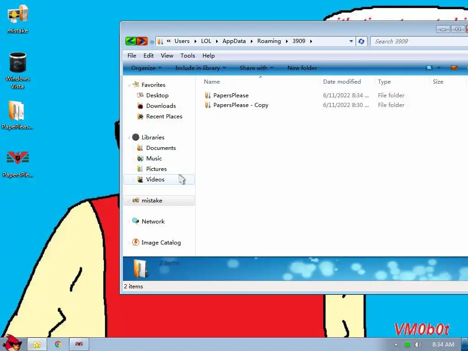Viewport: 468px width, 351px height.
Task: Select Network in the navigation pane
Action: [x=153, y=222]
